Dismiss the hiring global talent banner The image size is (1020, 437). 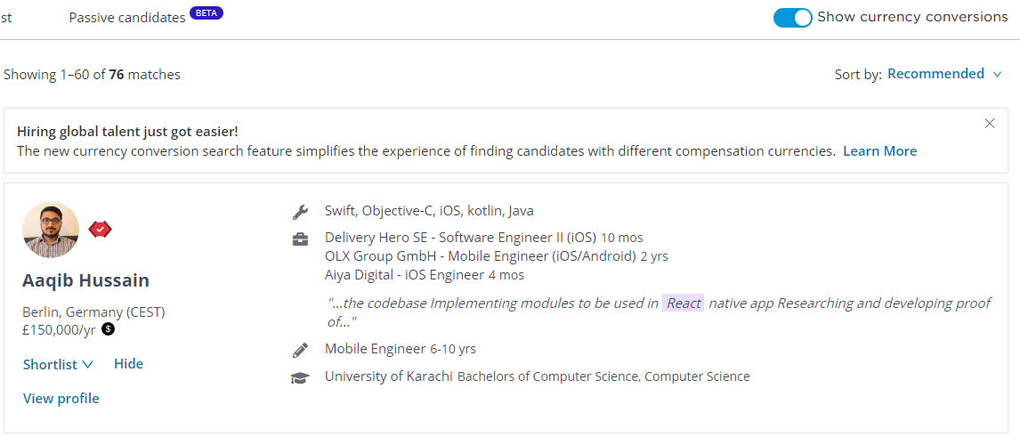click(x=990, y=124)
